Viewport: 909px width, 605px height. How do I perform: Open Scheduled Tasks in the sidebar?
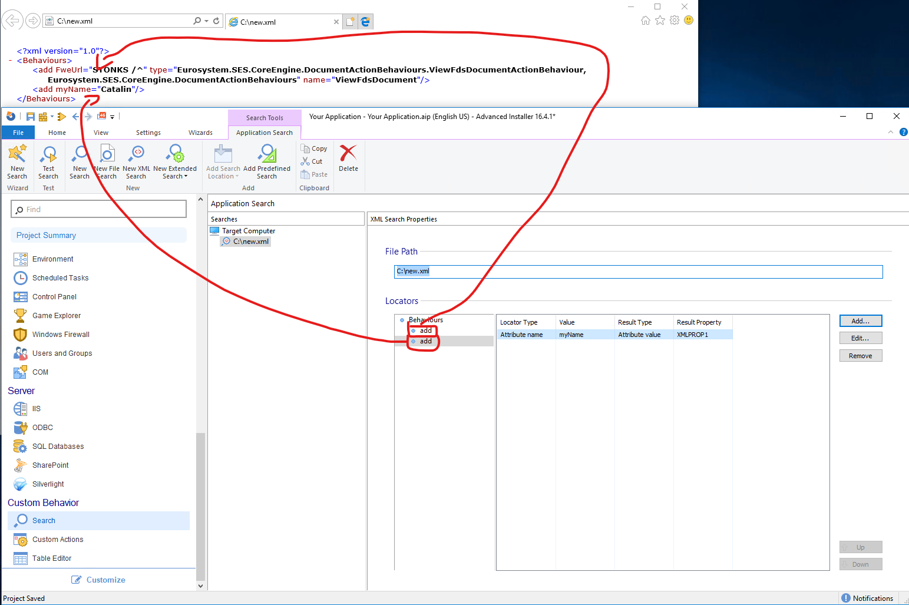[60, 278]
